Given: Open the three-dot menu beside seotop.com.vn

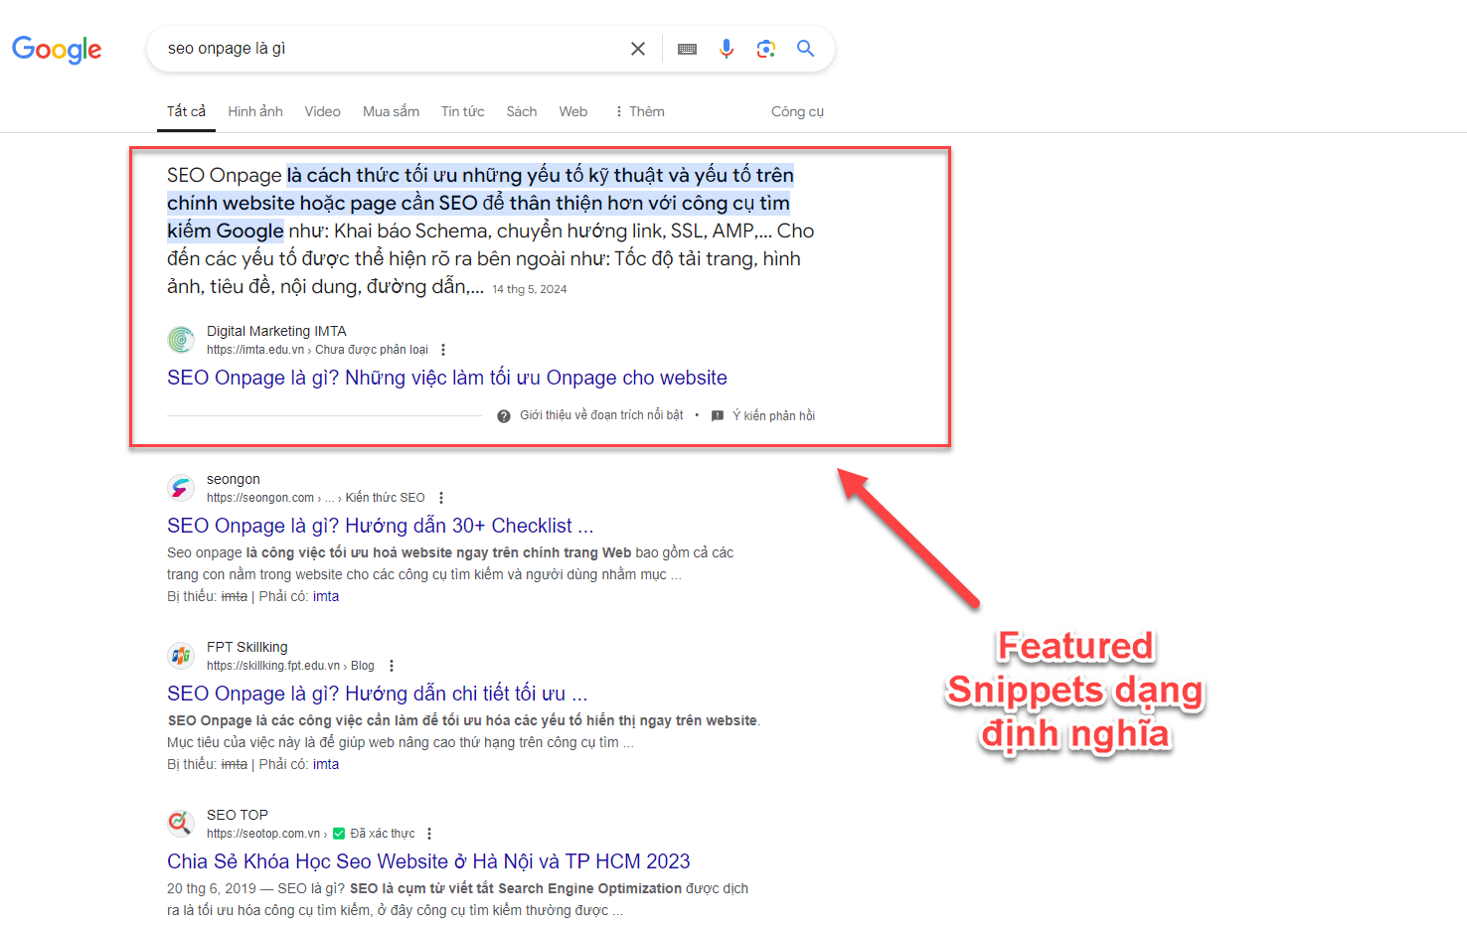Looking at the screenshot, I should pyautogui.click(x=429, y=834).
